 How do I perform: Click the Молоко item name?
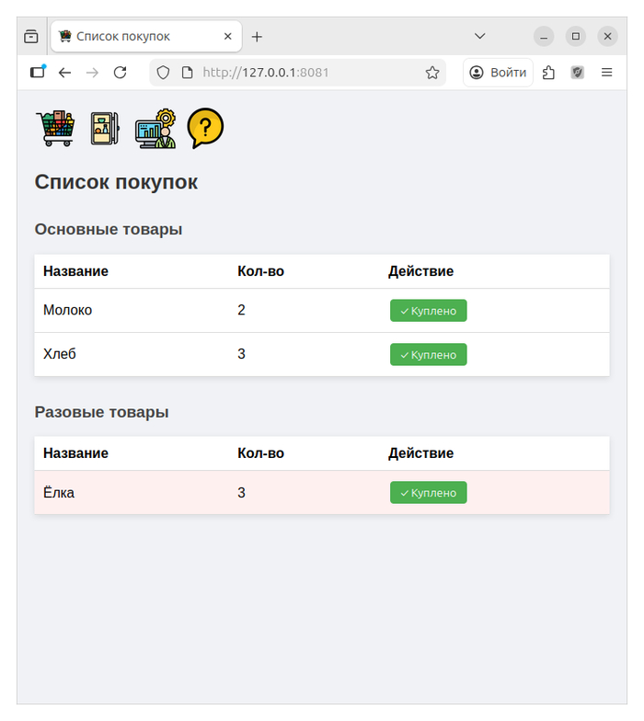[x=68, y=311]
